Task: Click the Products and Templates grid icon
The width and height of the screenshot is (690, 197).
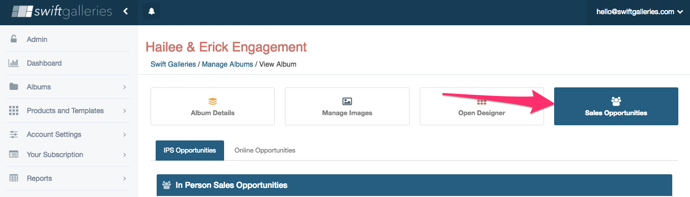Action: (14, 111)
